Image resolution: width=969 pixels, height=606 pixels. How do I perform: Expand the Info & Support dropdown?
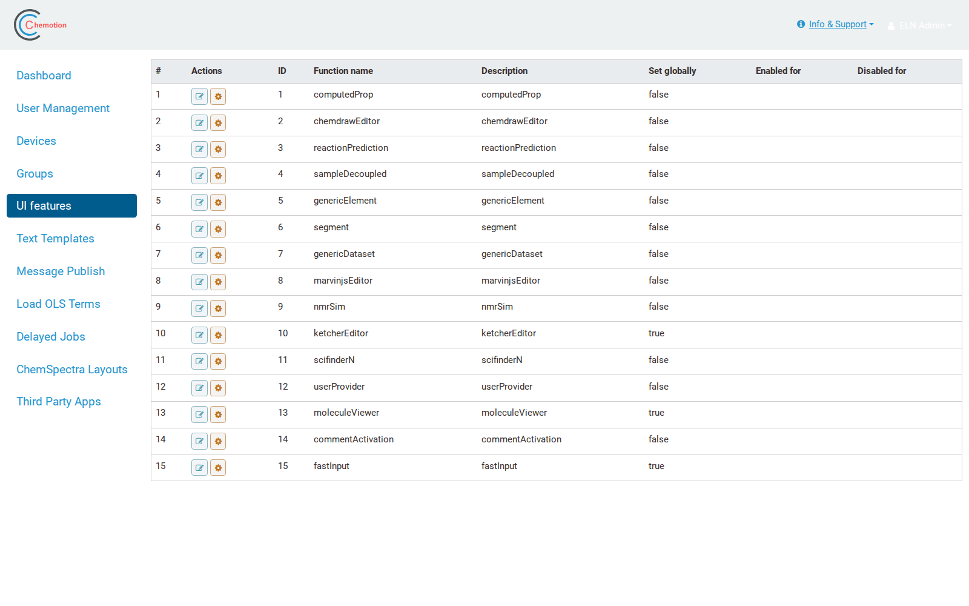coord(835,24)
